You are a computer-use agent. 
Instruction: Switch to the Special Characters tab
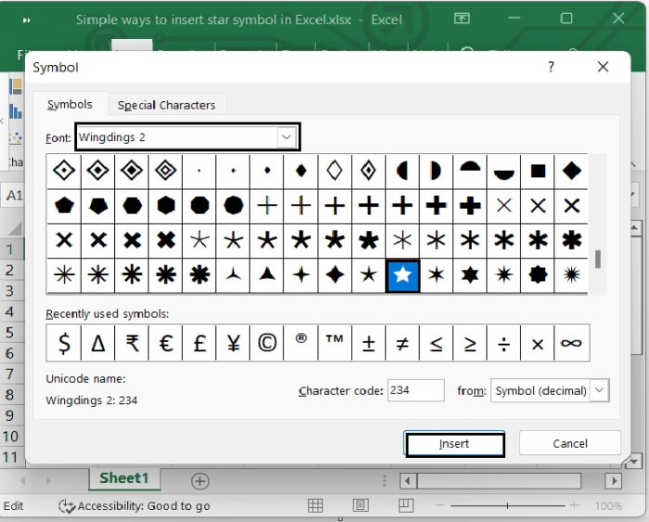tap(166, 105)
